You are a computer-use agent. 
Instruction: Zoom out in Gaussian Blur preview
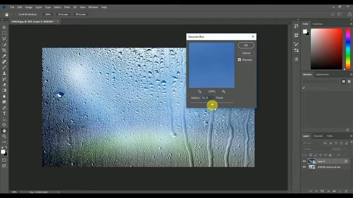pyautogui.click(x=200, y=91)
